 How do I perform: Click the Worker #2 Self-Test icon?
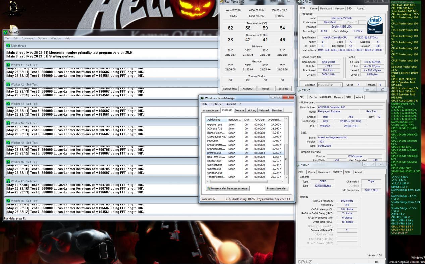point(8,84)
